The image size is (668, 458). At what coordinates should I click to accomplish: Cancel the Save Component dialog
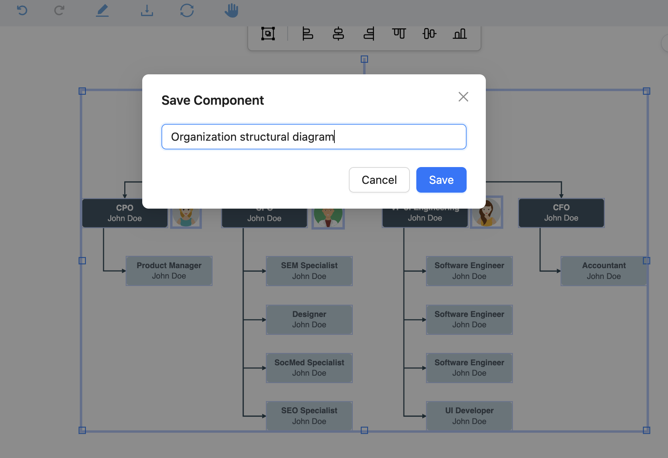(x=379, y=180)
